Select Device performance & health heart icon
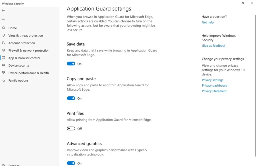Viewport: 256px width, 166px height. 3,73
